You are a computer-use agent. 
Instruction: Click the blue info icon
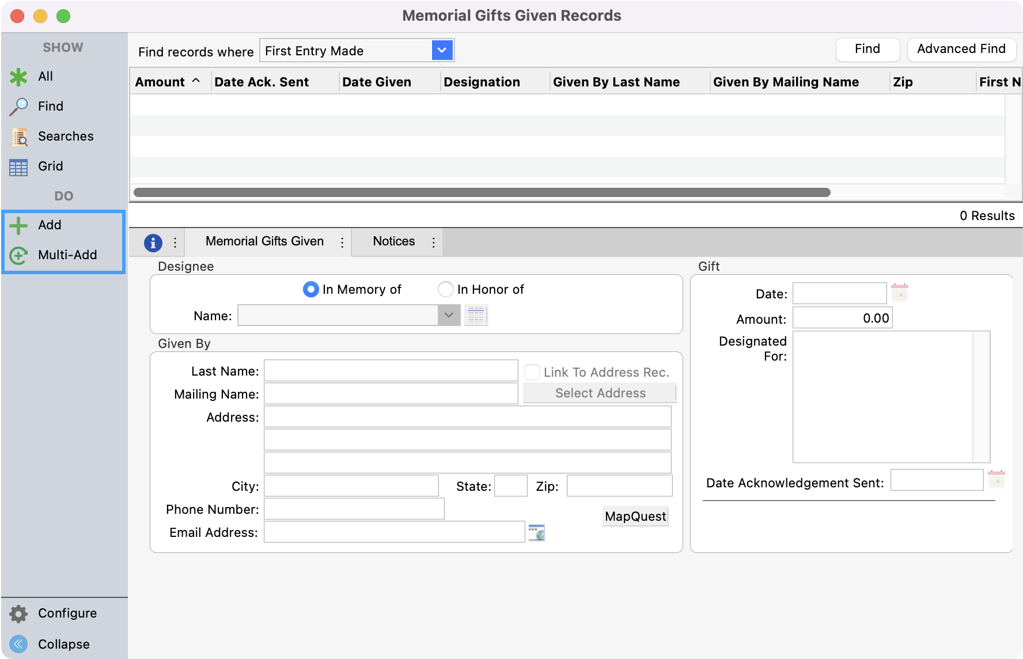pos(153,243)
